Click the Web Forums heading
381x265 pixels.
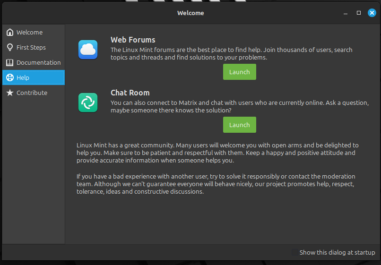(x=133, y=40)
